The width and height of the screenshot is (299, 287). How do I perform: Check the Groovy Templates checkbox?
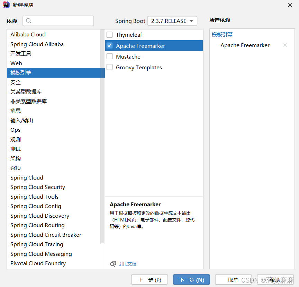[x=109, y=67]
